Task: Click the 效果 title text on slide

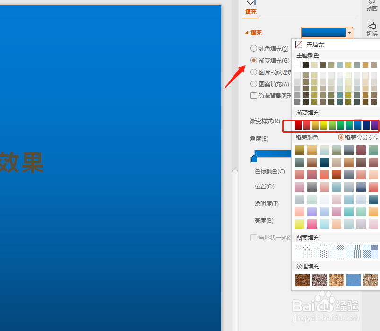Action: click(22, 162)
